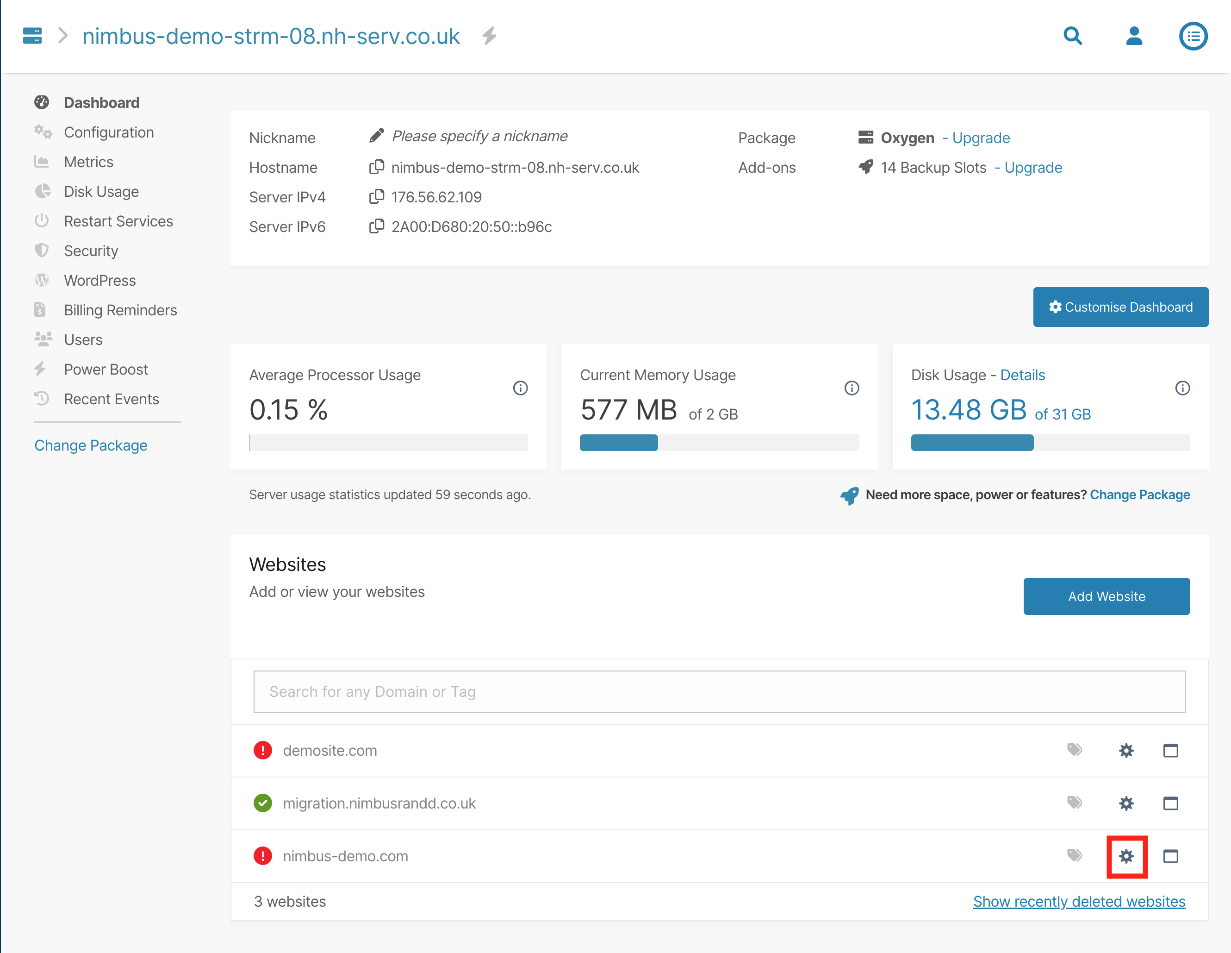Screen dimensions: 1231x953
Task: Open the circular list menu icon
Action: pyautogui.click(x=1193, y=36)
